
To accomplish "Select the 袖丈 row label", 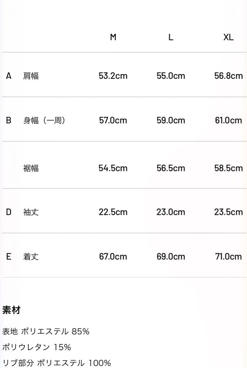I will [31, 212].
